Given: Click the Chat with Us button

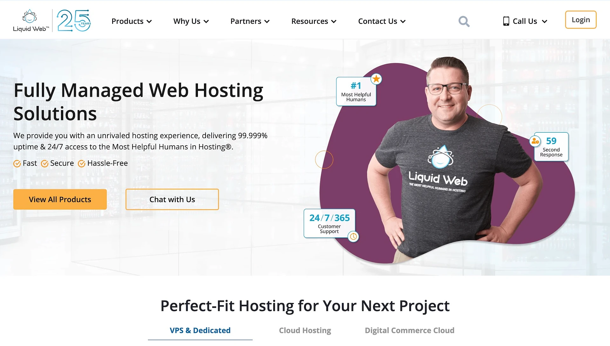Looking at the screenshot, I should (x=172, y=199).
